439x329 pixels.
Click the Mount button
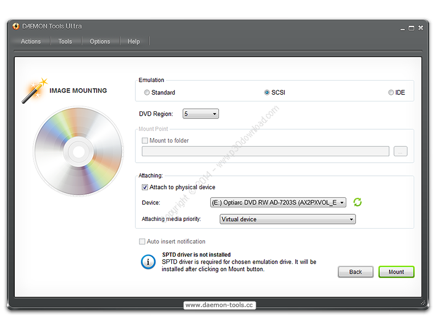point(396,271)
